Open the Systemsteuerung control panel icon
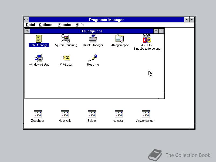This screenshot has width=216, height=162. 66,39
